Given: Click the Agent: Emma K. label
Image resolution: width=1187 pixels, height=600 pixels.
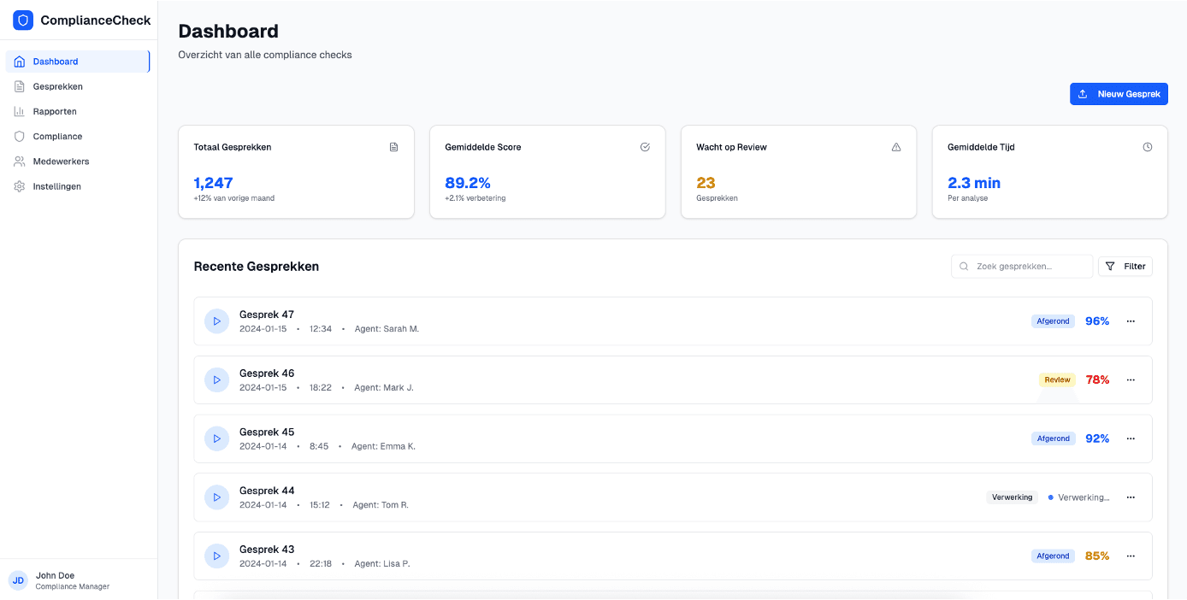Looking at the screenshot, I should [x=383, y=447].
